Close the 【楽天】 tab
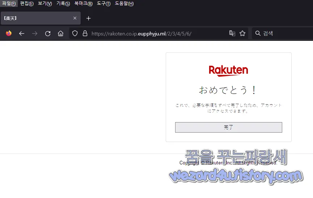Image resolution: width=313 pixels, height=198 pixels. [x=75, y=18]
